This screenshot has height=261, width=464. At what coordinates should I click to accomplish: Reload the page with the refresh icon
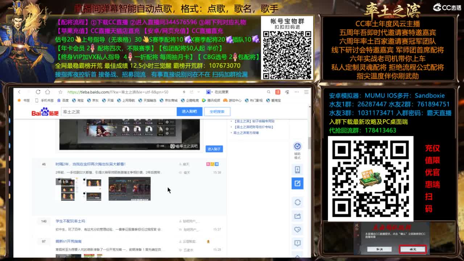[x=38, y=92]
